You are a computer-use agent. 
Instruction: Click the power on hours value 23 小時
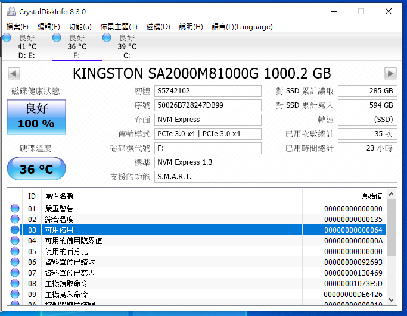tap(368, 148)
